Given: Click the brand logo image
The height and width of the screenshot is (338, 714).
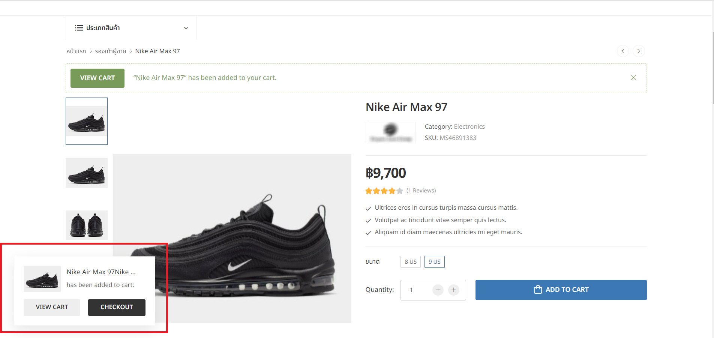Looking at the screenshot, I should [390, 132].
